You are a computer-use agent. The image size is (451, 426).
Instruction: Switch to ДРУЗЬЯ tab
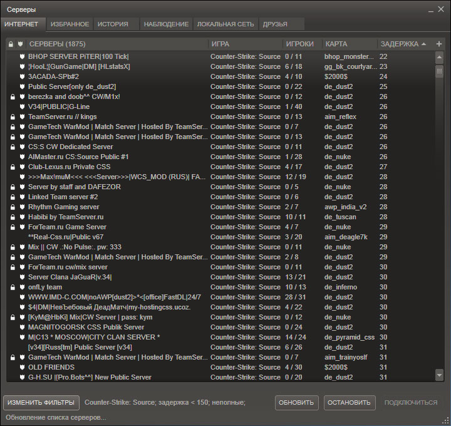click(282, 24)
